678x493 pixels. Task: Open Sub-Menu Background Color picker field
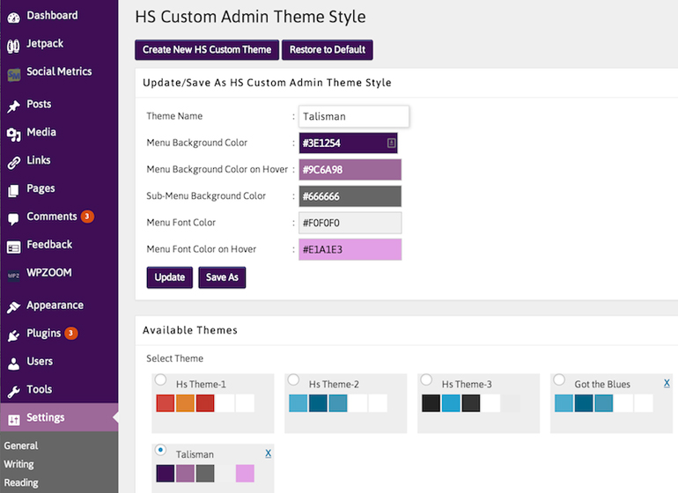[x=350, y=196]
